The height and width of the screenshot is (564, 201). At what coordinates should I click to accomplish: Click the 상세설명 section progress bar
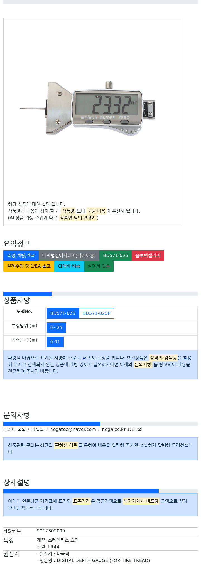pyautogui.click(x=81, y=491)
